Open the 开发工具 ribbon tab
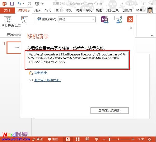 (x=112, y=10)
